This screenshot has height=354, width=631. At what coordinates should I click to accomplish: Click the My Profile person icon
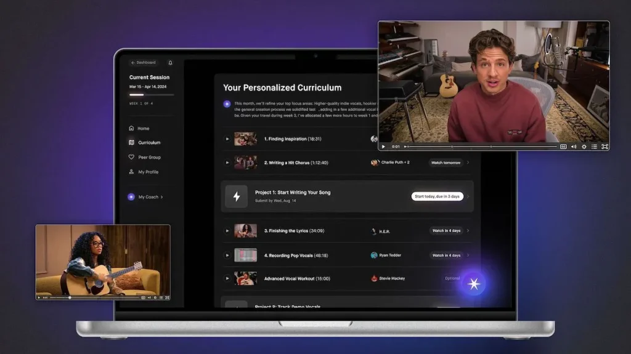(131, 171)
